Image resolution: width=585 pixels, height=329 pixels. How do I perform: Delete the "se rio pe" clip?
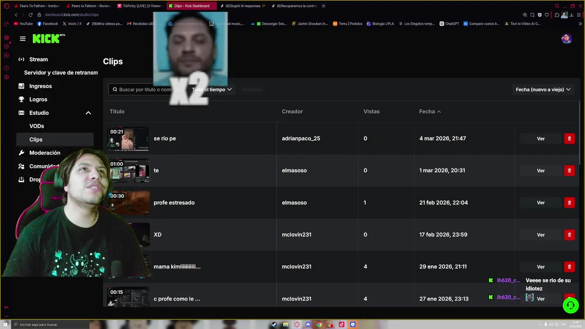569,138
